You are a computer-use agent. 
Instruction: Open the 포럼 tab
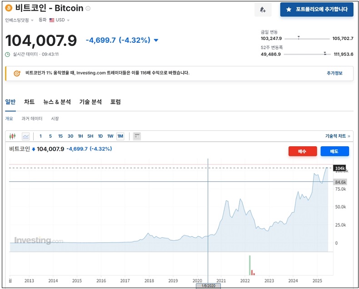click(115, 102)
